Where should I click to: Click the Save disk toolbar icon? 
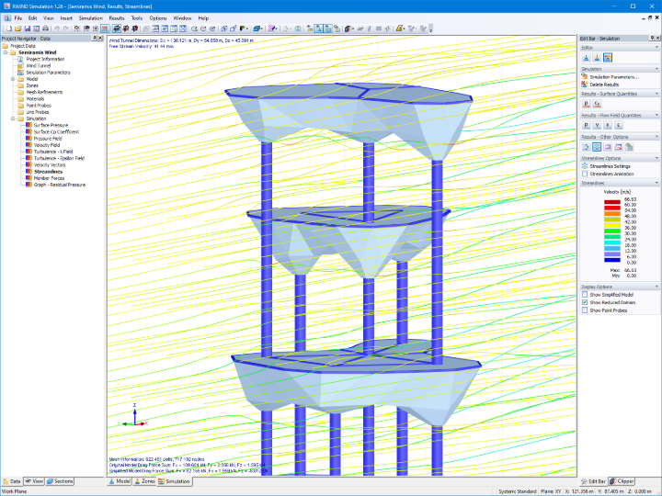[27, 28]
